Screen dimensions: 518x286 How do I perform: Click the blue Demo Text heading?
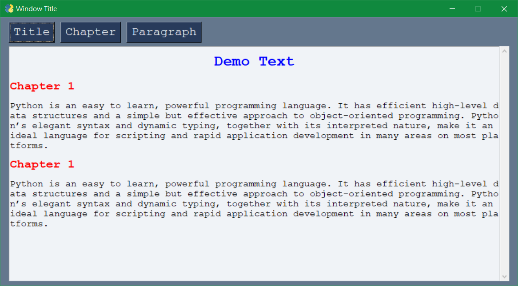[x=254, y=61]
